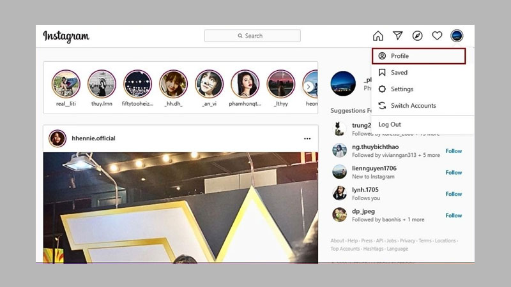Follow liennguyen1706
Viewport: 511px width, 287px height.
[454, 172]
